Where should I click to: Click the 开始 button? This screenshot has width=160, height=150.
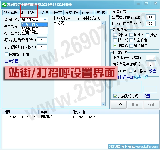119,105
